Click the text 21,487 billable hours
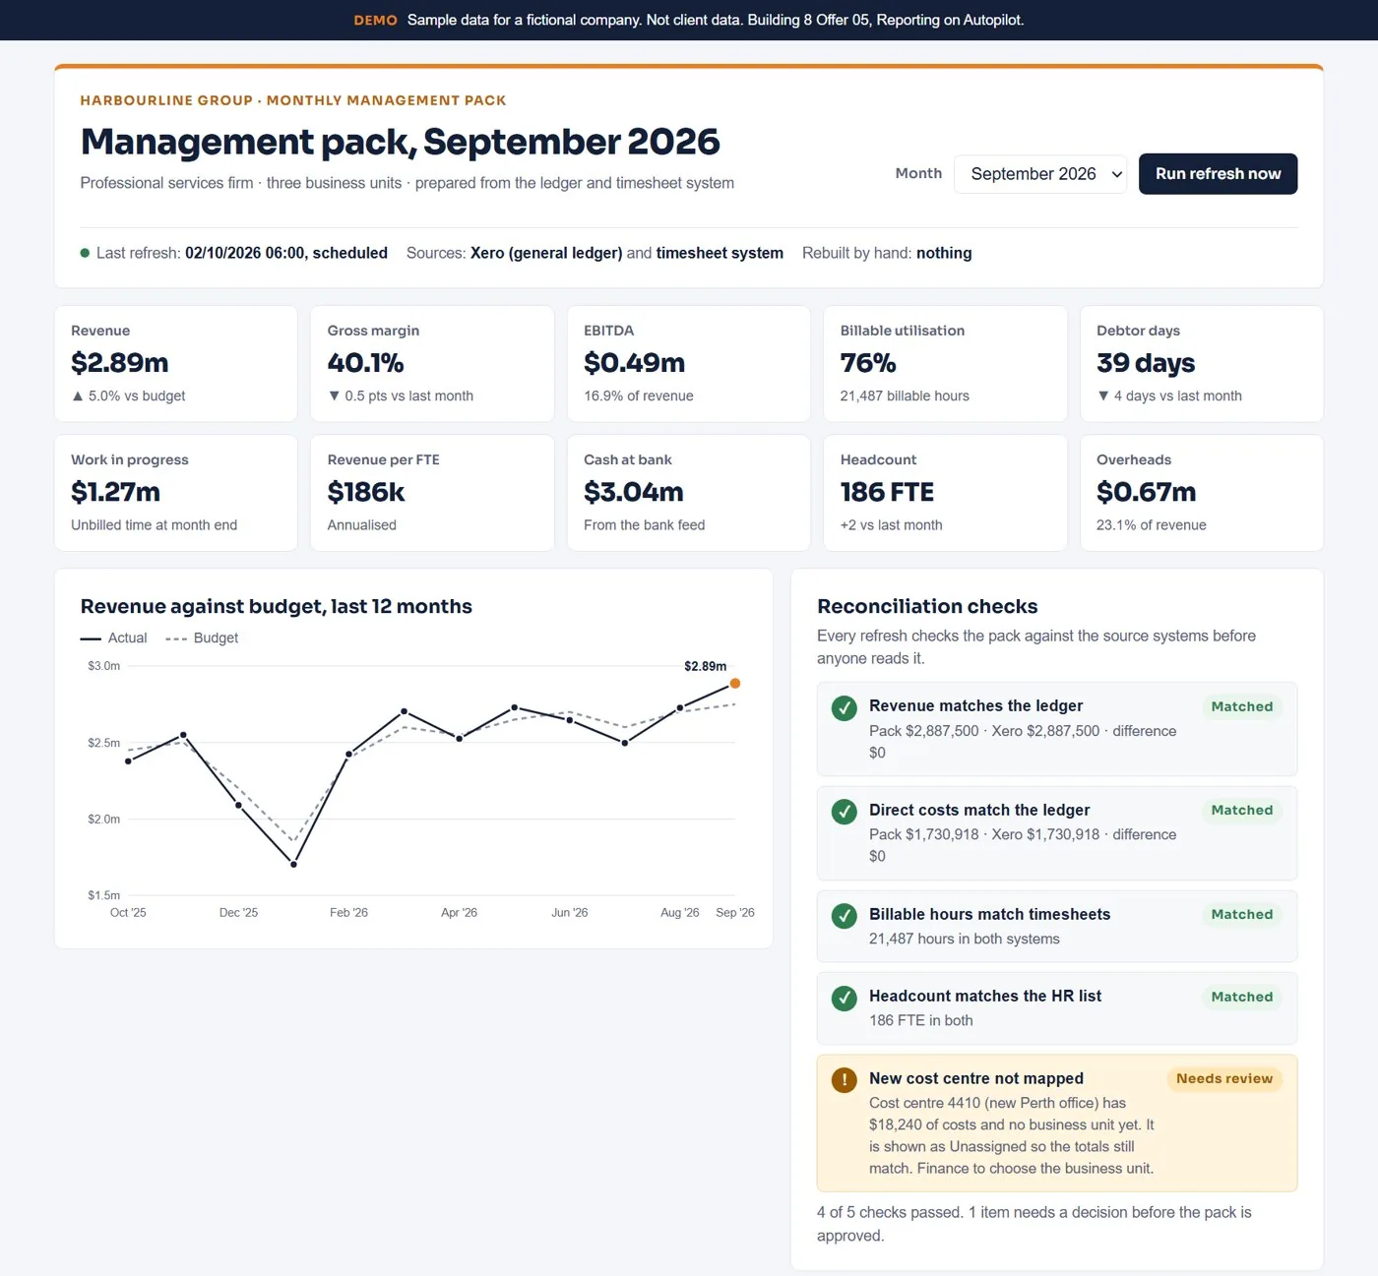Screen dimensions: 1378x1276 [905, 395]
